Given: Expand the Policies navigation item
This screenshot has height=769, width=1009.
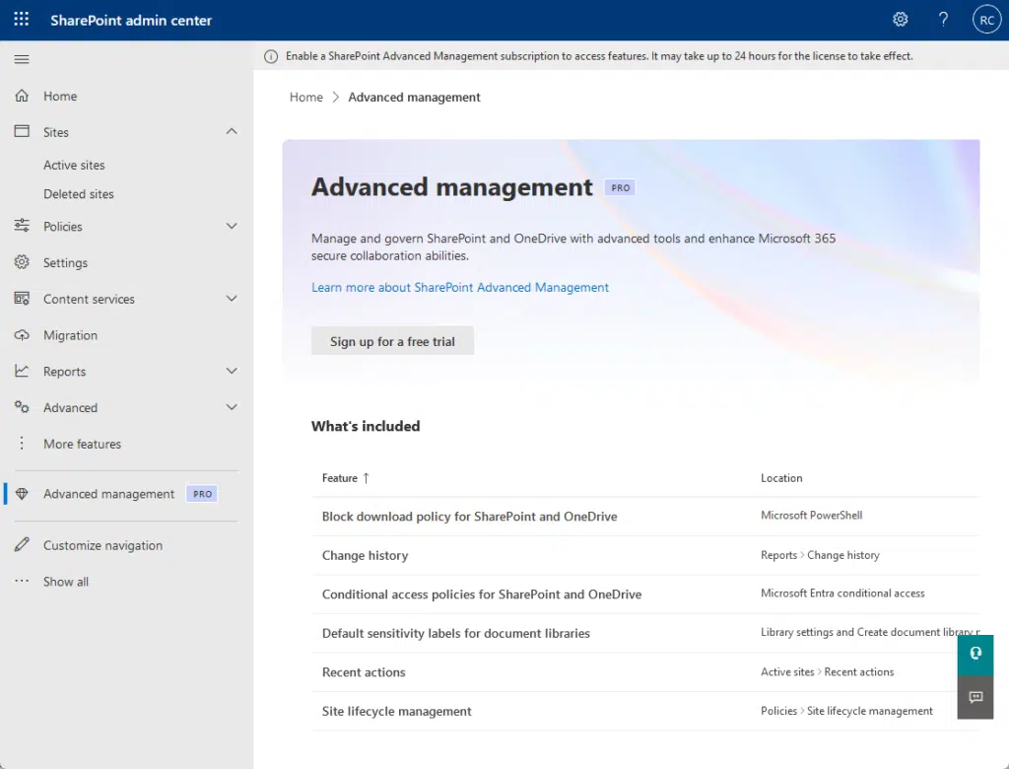Looking at the screenshot, I should point(232,226).
